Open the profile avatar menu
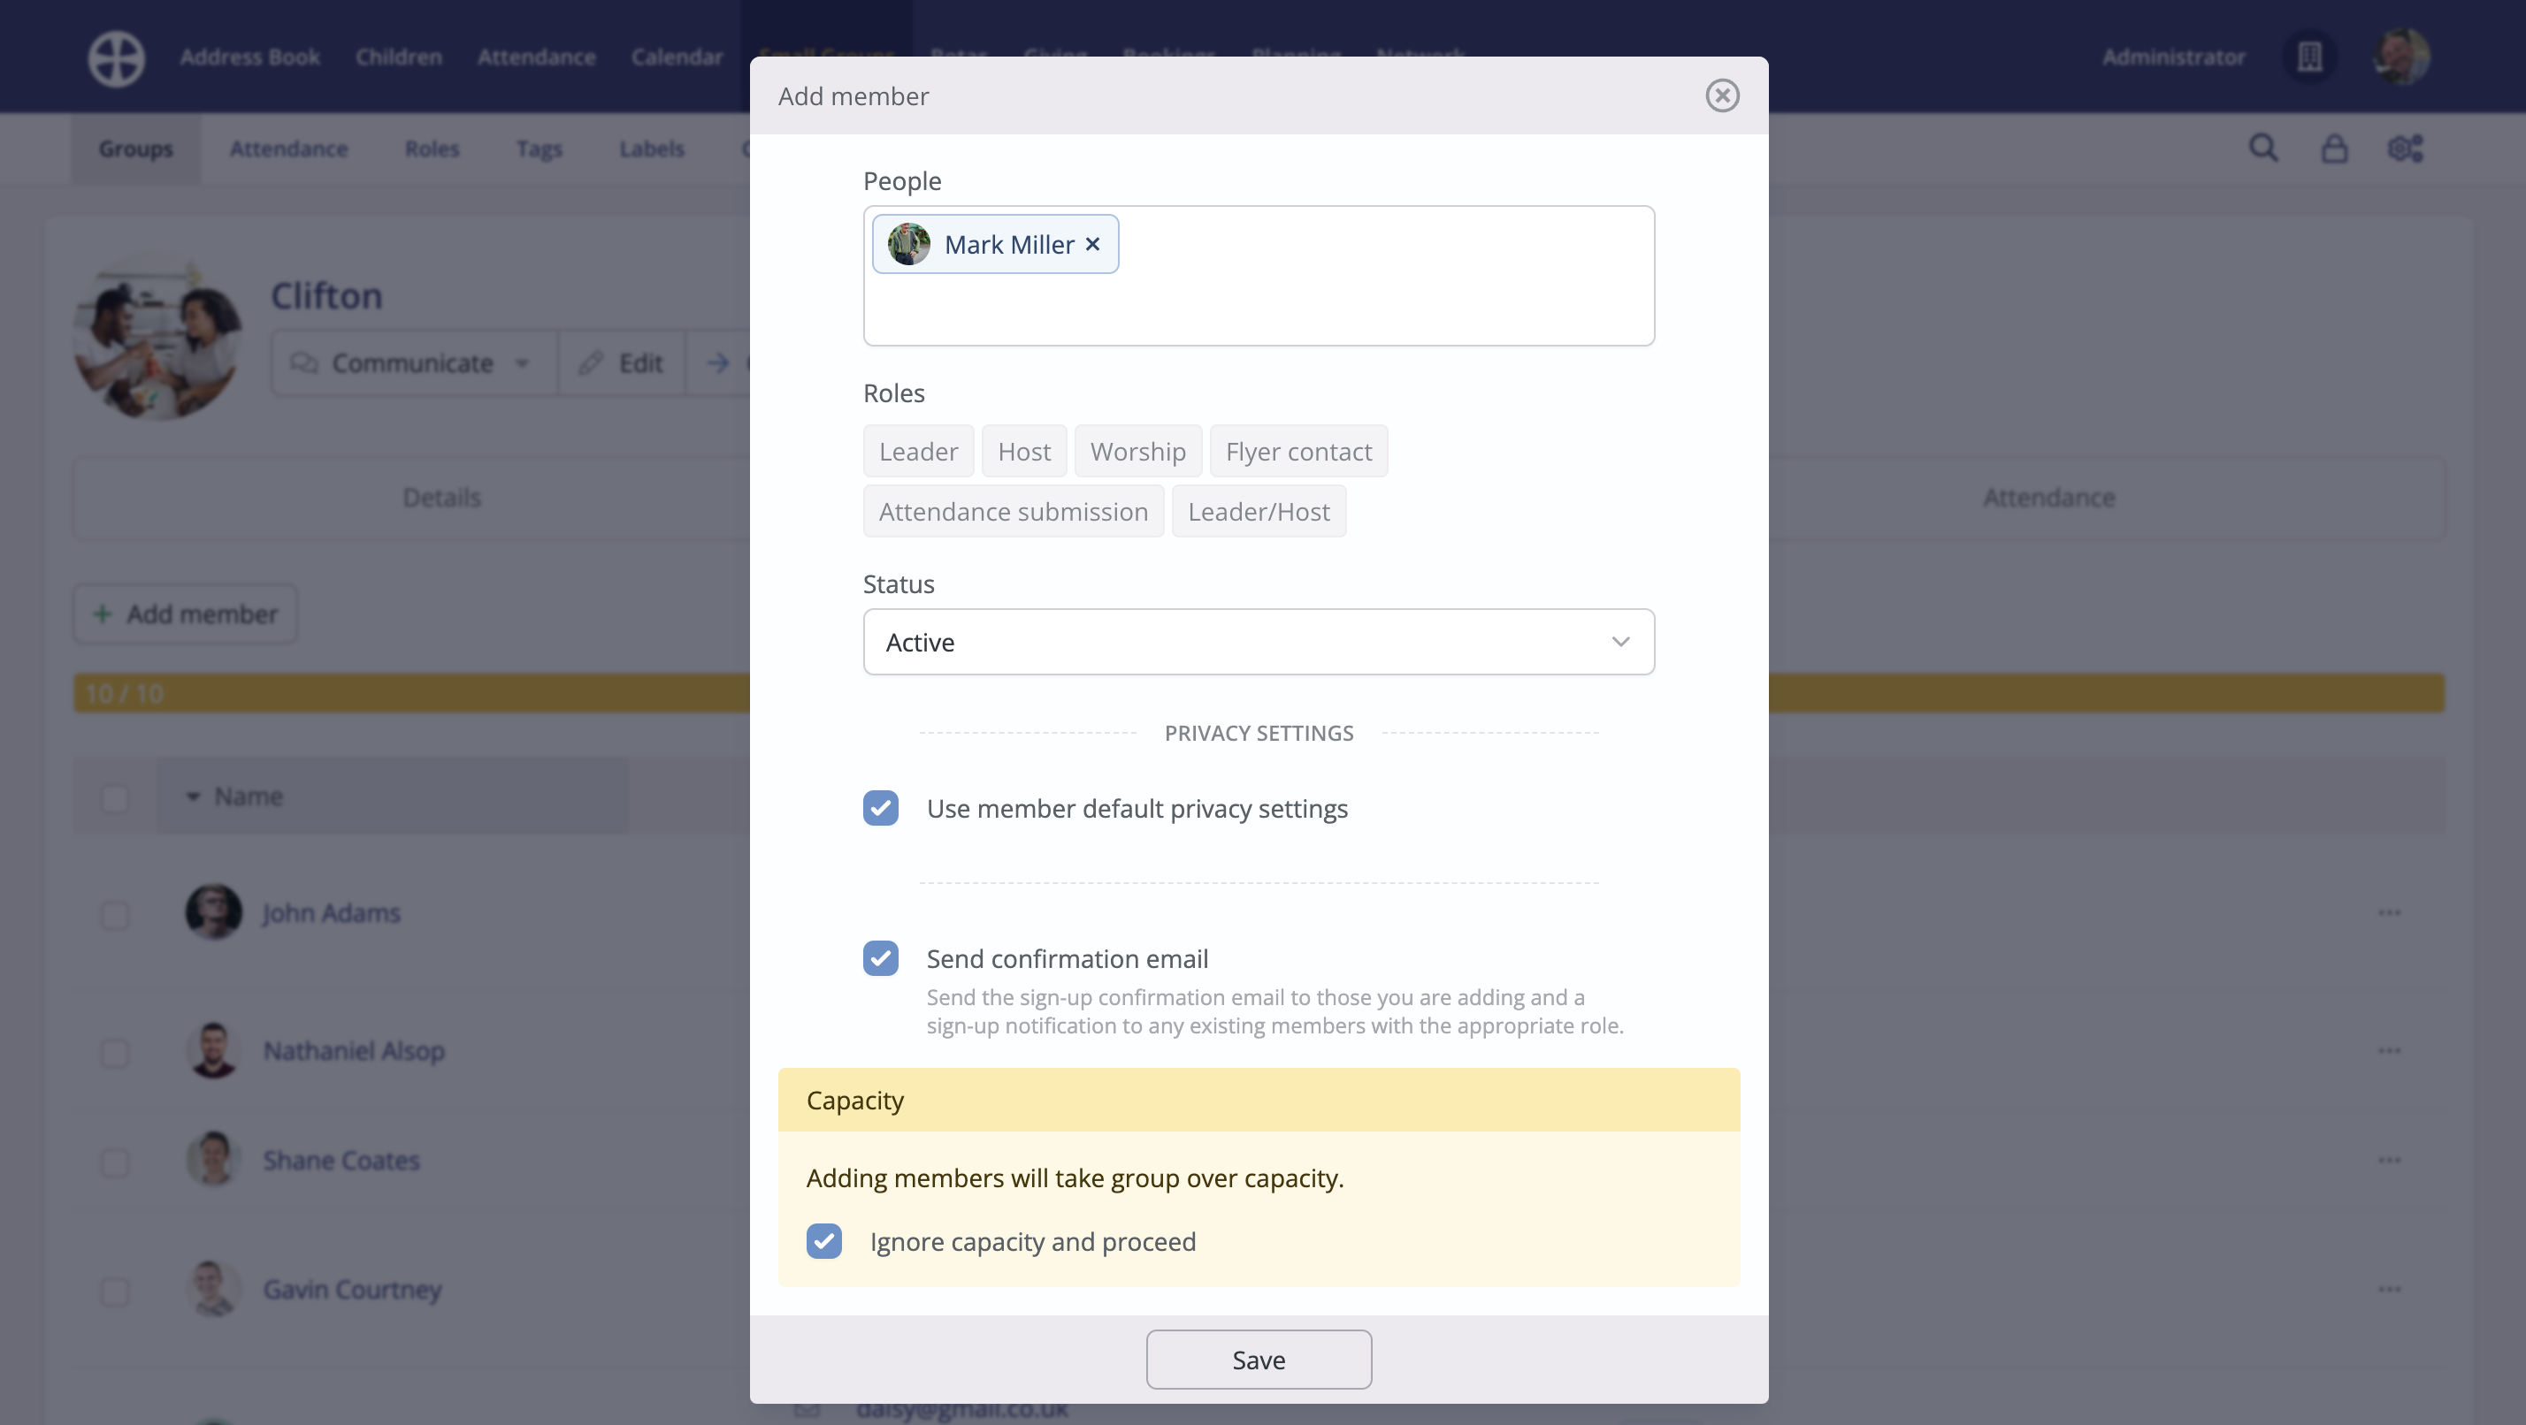 pos(2402,56)
